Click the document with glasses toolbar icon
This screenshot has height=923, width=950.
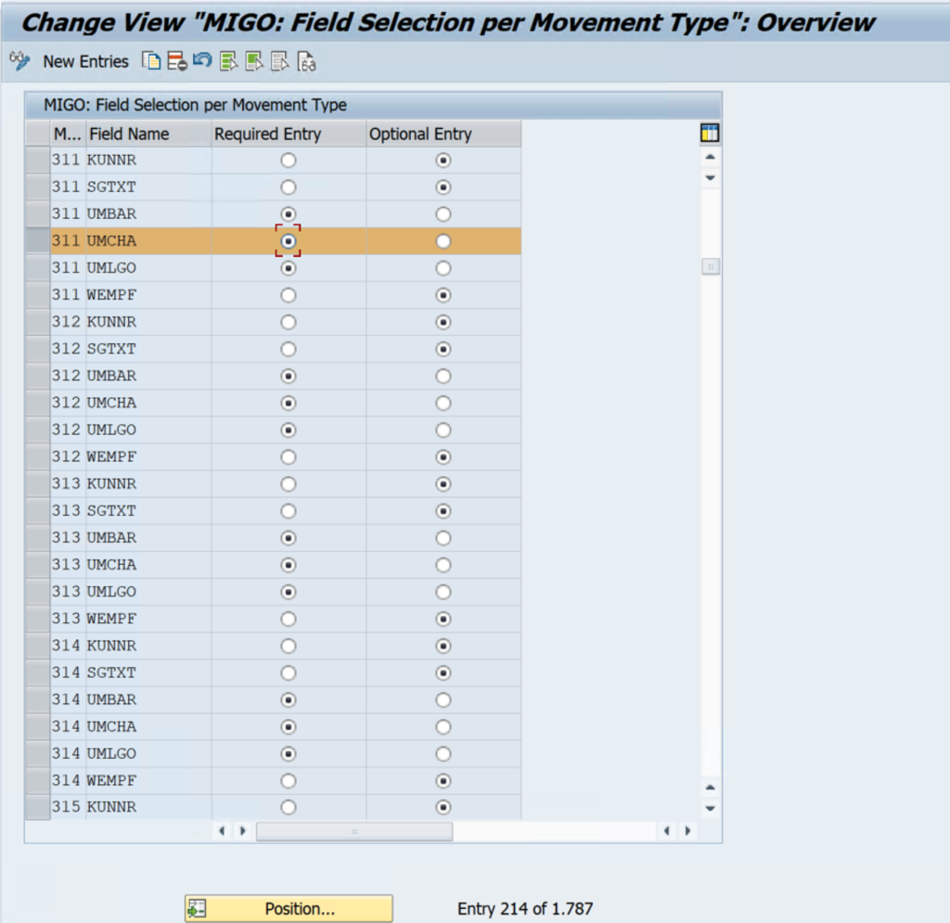pyautogui.click(x=306, y=61)
